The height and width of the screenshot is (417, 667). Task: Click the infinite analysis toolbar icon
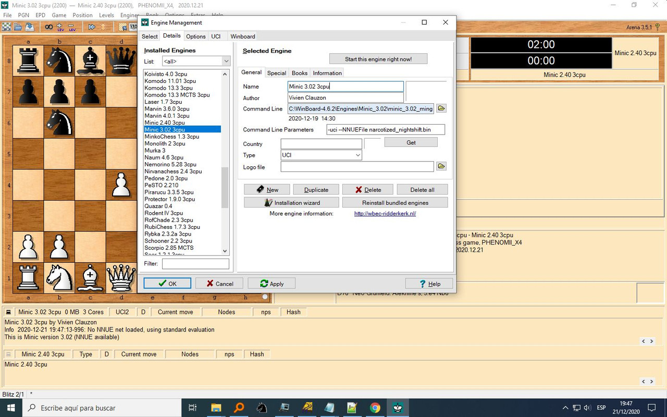48,27
